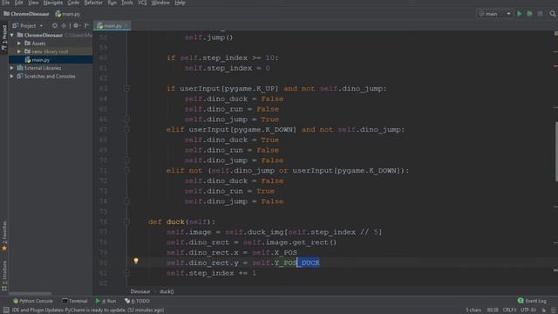Open the Help menu
The image size is (558, 314).
180,3
